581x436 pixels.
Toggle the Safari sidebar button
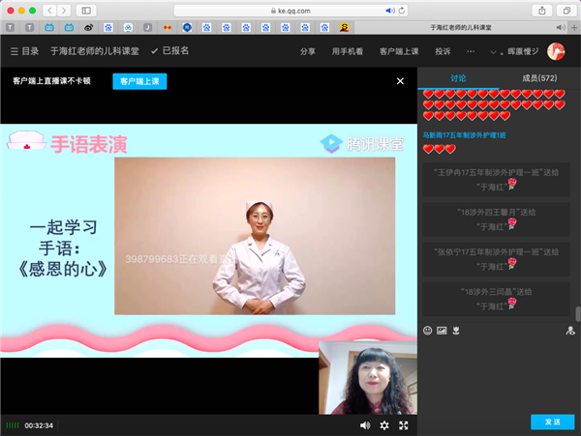(86, 11)
